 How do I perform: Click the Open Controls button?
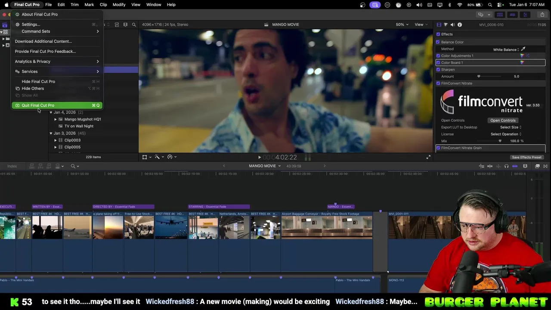pos(503,121)
